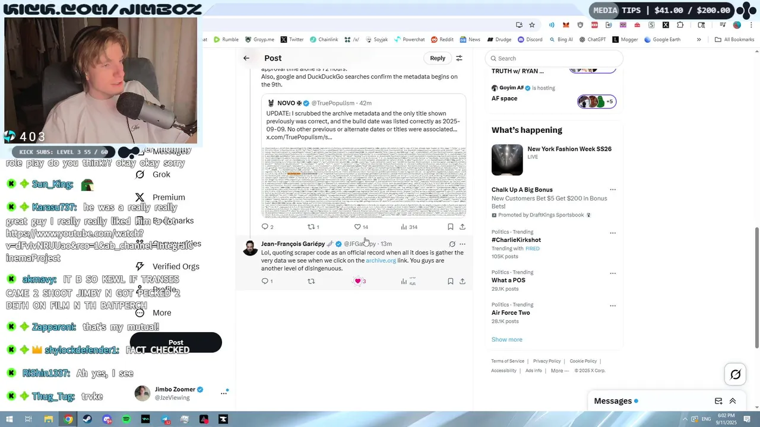Like the post with 14 likes
This screenshot has width=760, height=427.
point(357,227)
